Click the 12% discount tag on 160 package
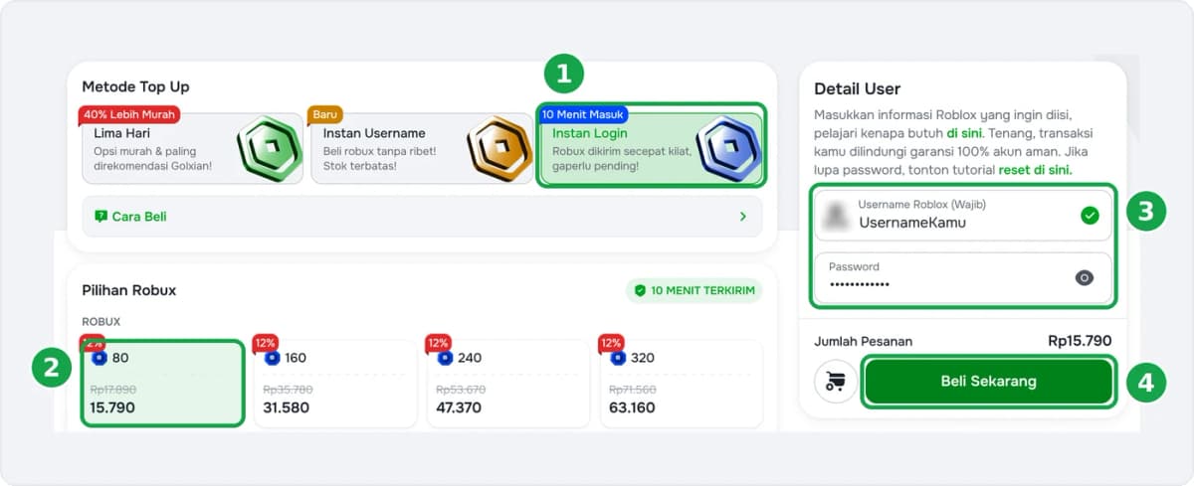 pos(266,343)
